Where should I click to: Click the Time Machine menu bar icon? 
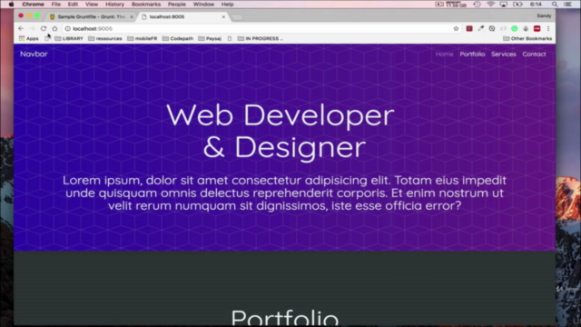[477, 4]
